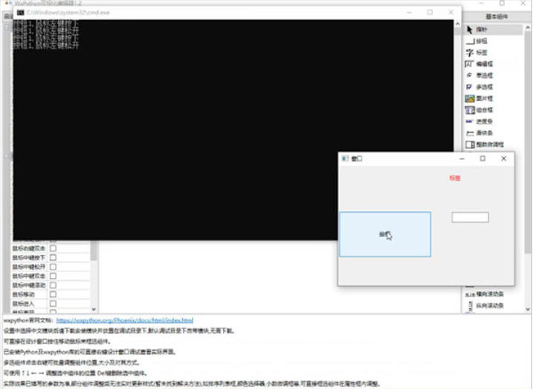Close the 窗口 preview window
Viewport: 533px width, 389px height.
[x=504, y=159]
